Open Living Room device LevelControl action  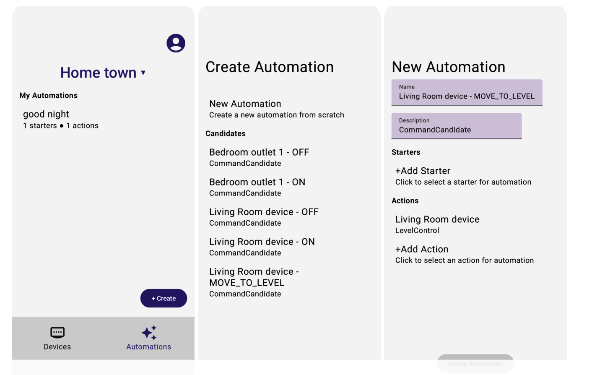coord(437,224)
